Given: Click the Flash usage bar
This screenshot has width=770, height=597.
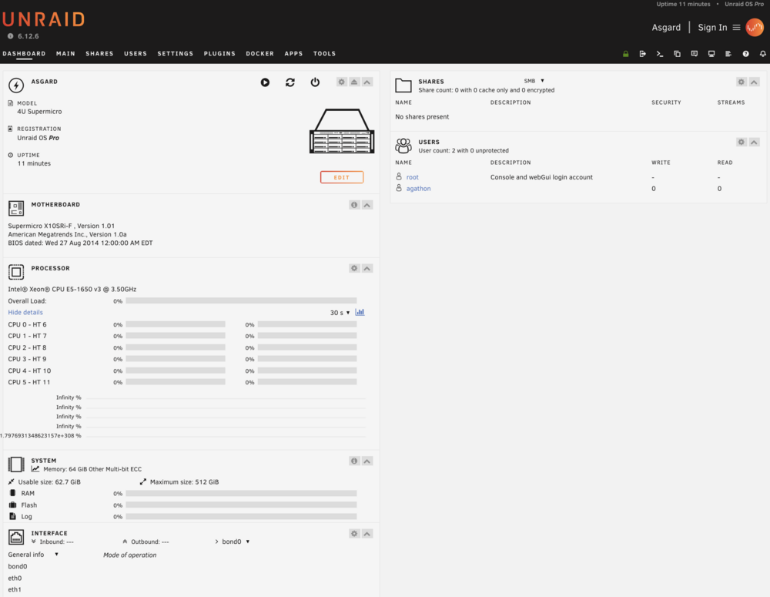Looking at the screenshot, I should click(241, 505).
